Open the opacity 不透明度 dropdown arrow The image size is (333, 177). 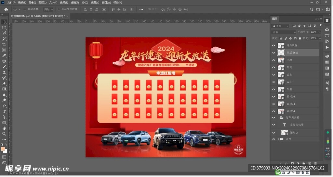click(320, 32)
